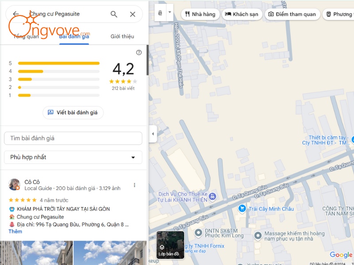Click the magnifier search icon
The width and height of the screenshot is (354, 265).
[x=114, y=14]
